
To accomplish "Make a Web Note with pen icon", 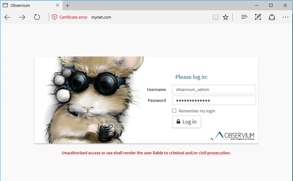I will 258,17.
